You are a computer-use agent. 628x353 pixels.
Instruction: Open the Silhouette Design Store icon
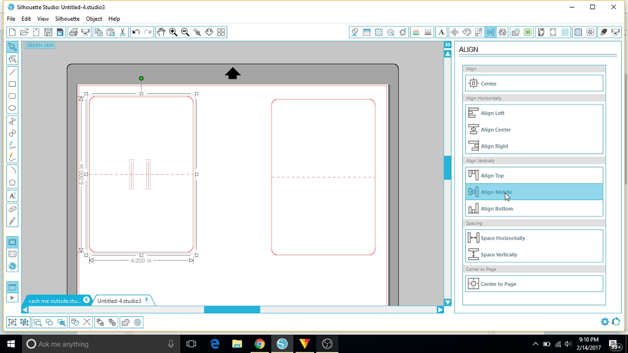tap(13, 266)
